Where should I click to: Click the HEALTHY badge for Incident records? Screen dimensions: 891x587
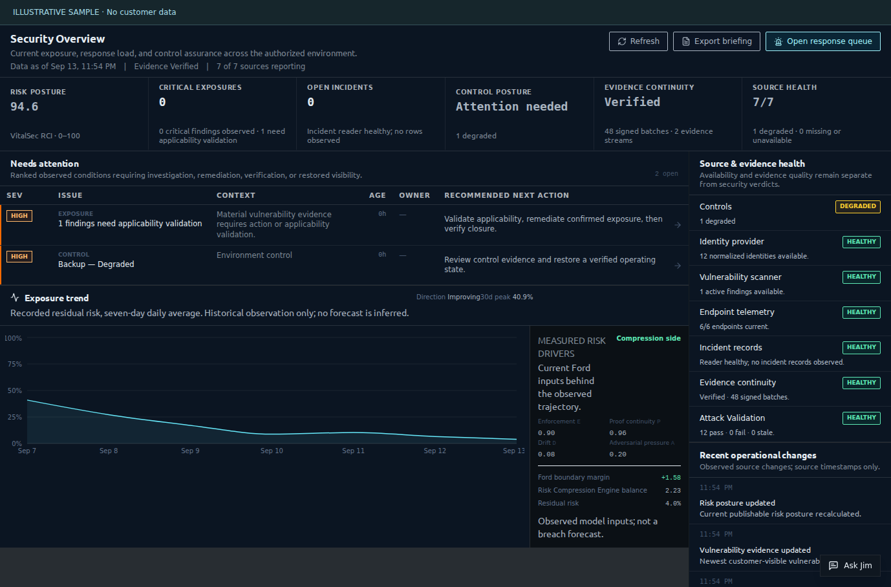point(861,347)
